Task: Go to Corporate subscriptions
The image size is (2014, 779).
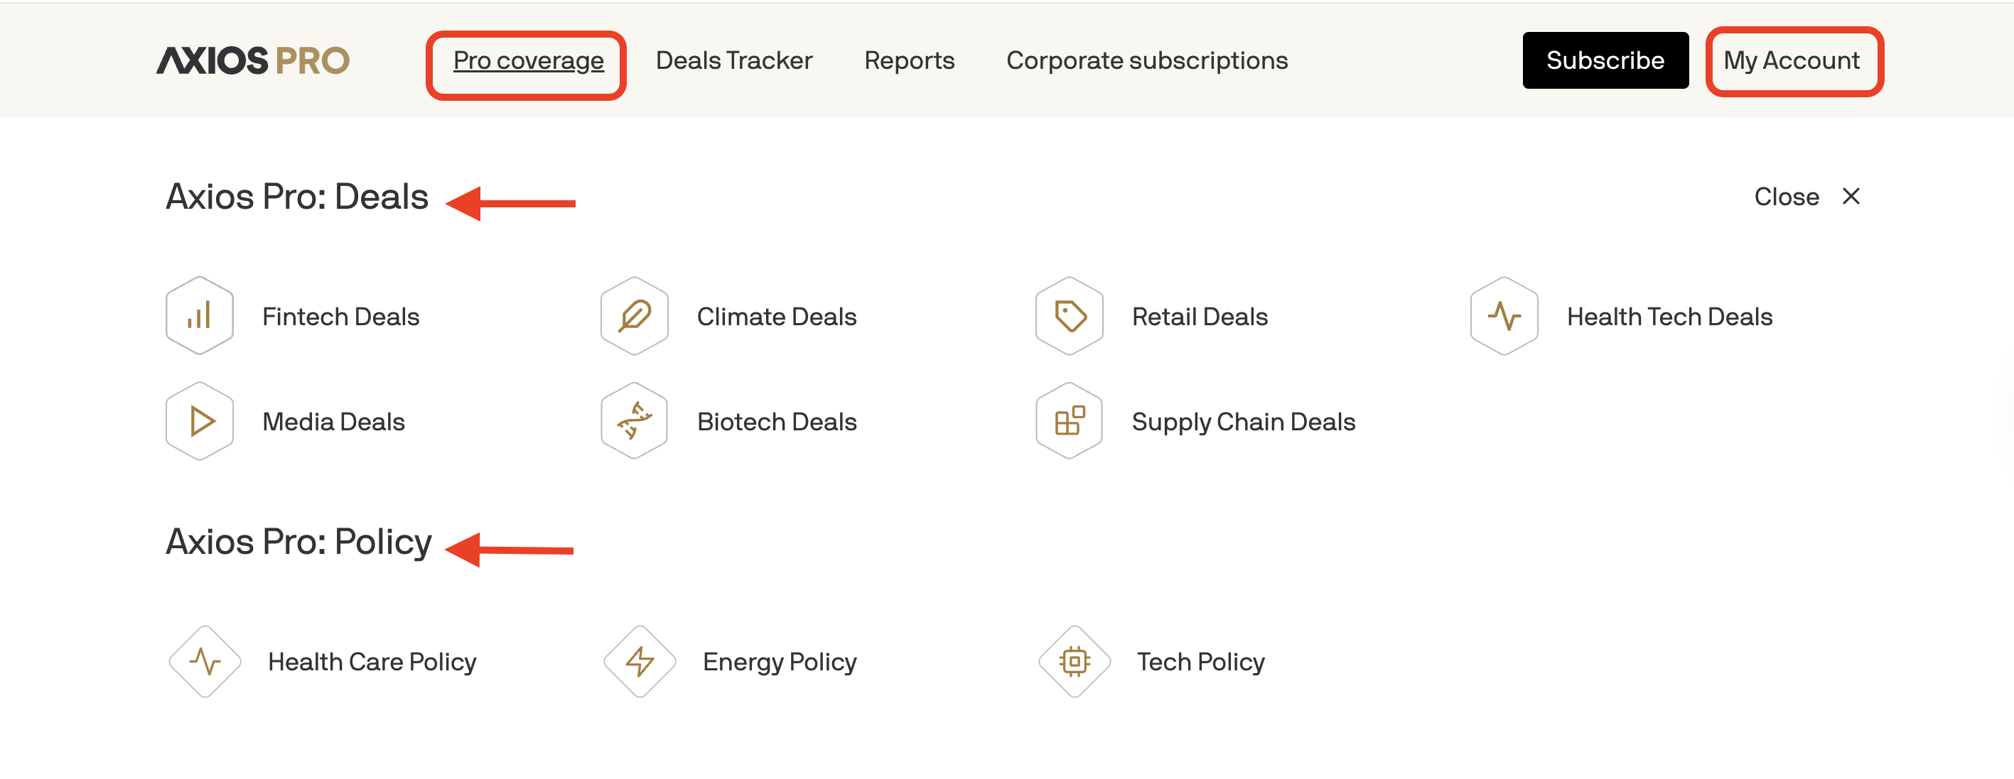Action: coord(1146,61)
